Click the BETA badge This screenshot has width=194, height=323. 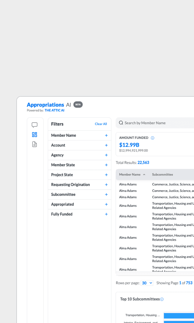(x=78, y=105)
